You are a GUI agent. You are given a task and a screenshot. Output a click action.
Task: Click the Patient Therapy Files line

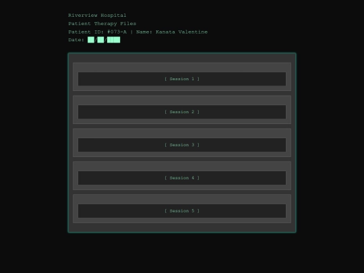[102, 24]
